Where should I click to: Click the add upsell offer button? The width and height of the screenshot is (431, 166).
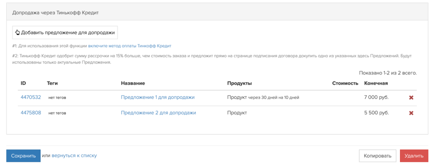pyautogui.click(x=65, y=33)
